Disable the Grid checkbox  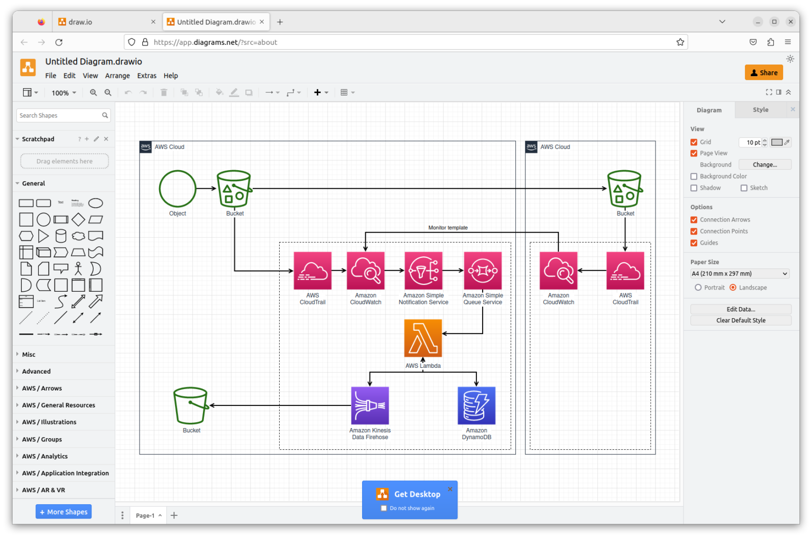[x=694, y=142]
